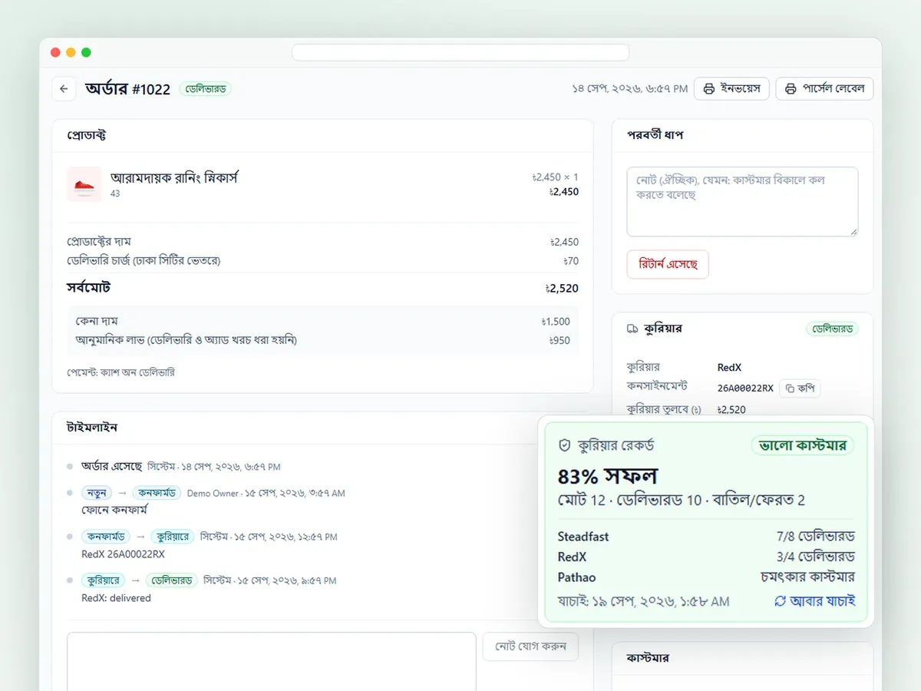Click the নতুন status chip in timeline
The height and width of the screenshot is (691, 921).
pos(97,493)
